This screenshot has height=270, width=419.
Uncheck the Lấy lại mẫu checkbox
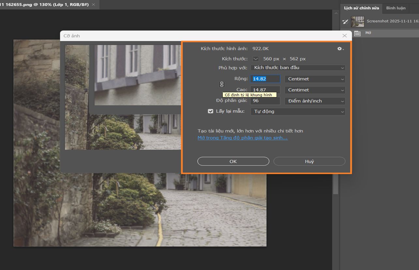point(210,111)
